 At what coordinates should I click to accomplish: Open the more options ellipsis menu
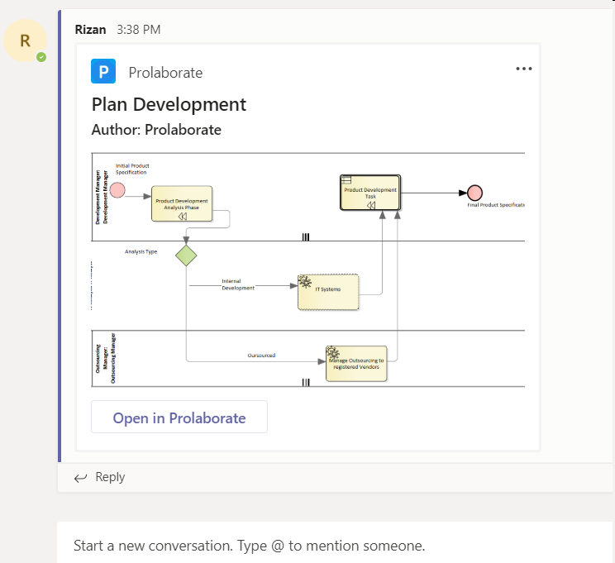click(x=524, y=69)
